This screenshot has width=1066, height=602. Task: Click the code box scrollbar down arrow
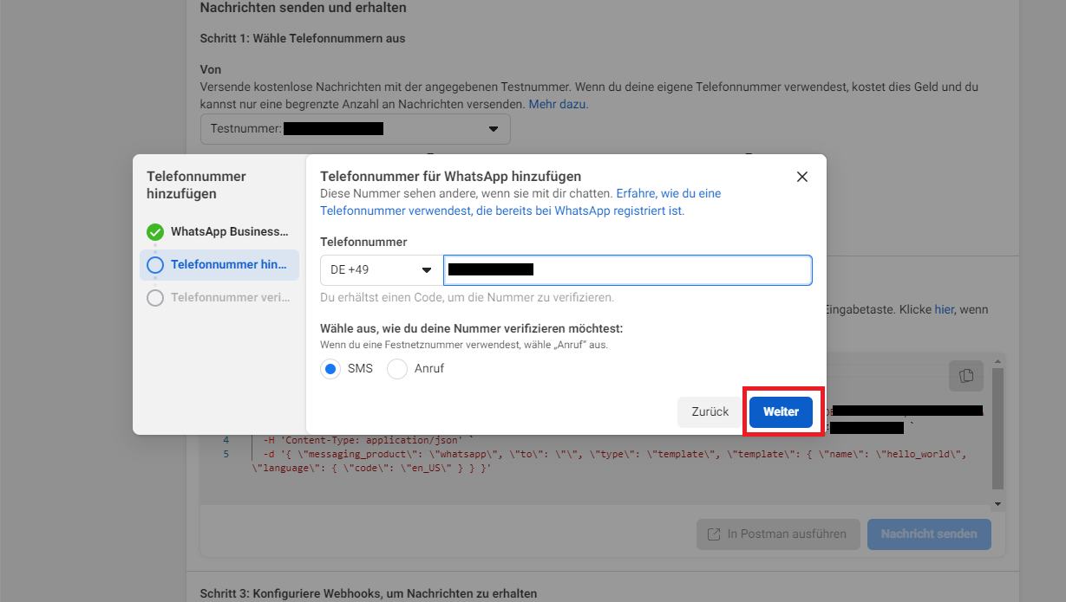pyautogui.click(x=997, y=504)
